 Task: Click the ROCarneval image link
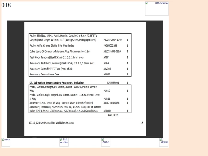[157, 8]
